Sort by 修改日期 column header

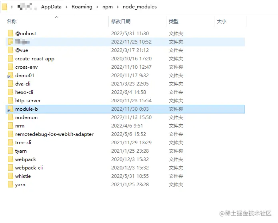[121, 22]
